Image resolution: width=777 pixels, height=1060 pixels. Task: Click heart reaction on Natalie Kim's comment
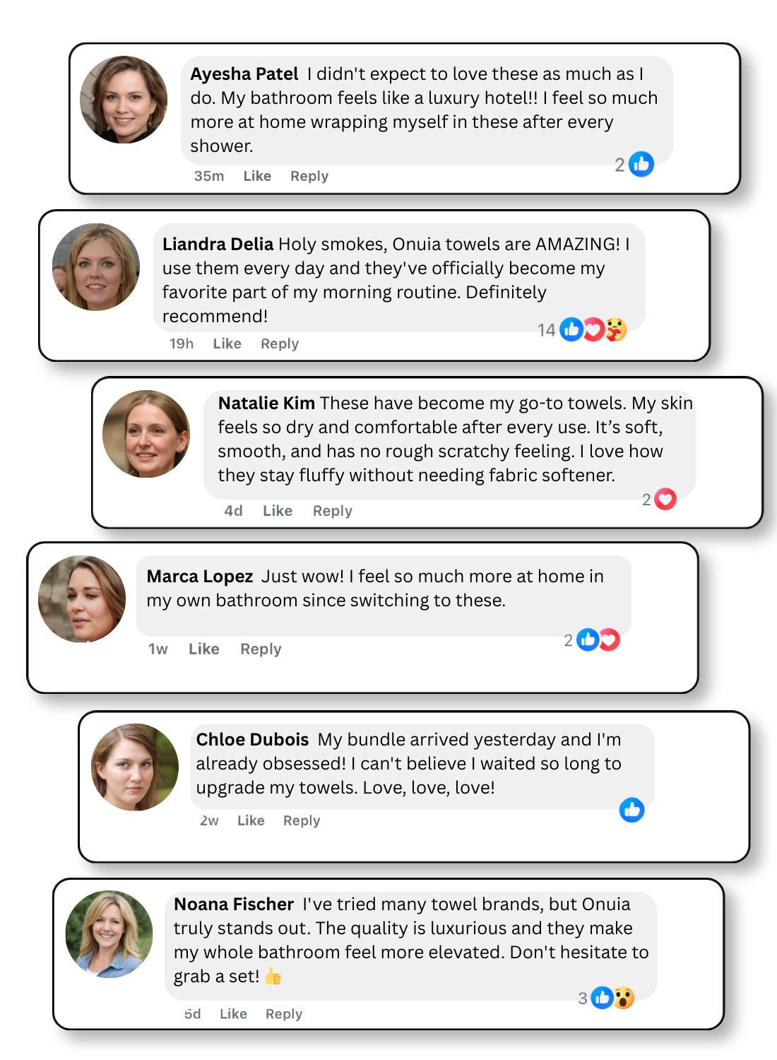(665, 499)
